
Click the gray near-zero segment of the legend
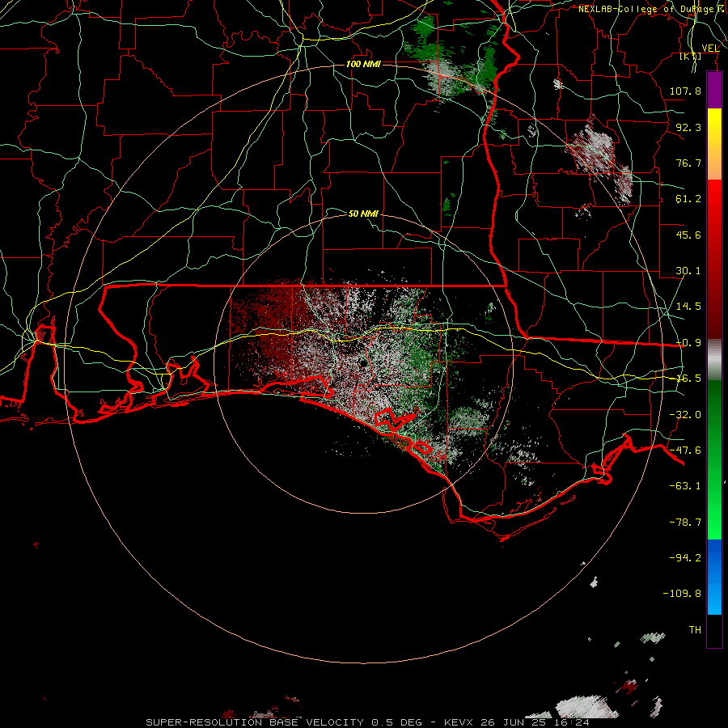coord(714,359)
